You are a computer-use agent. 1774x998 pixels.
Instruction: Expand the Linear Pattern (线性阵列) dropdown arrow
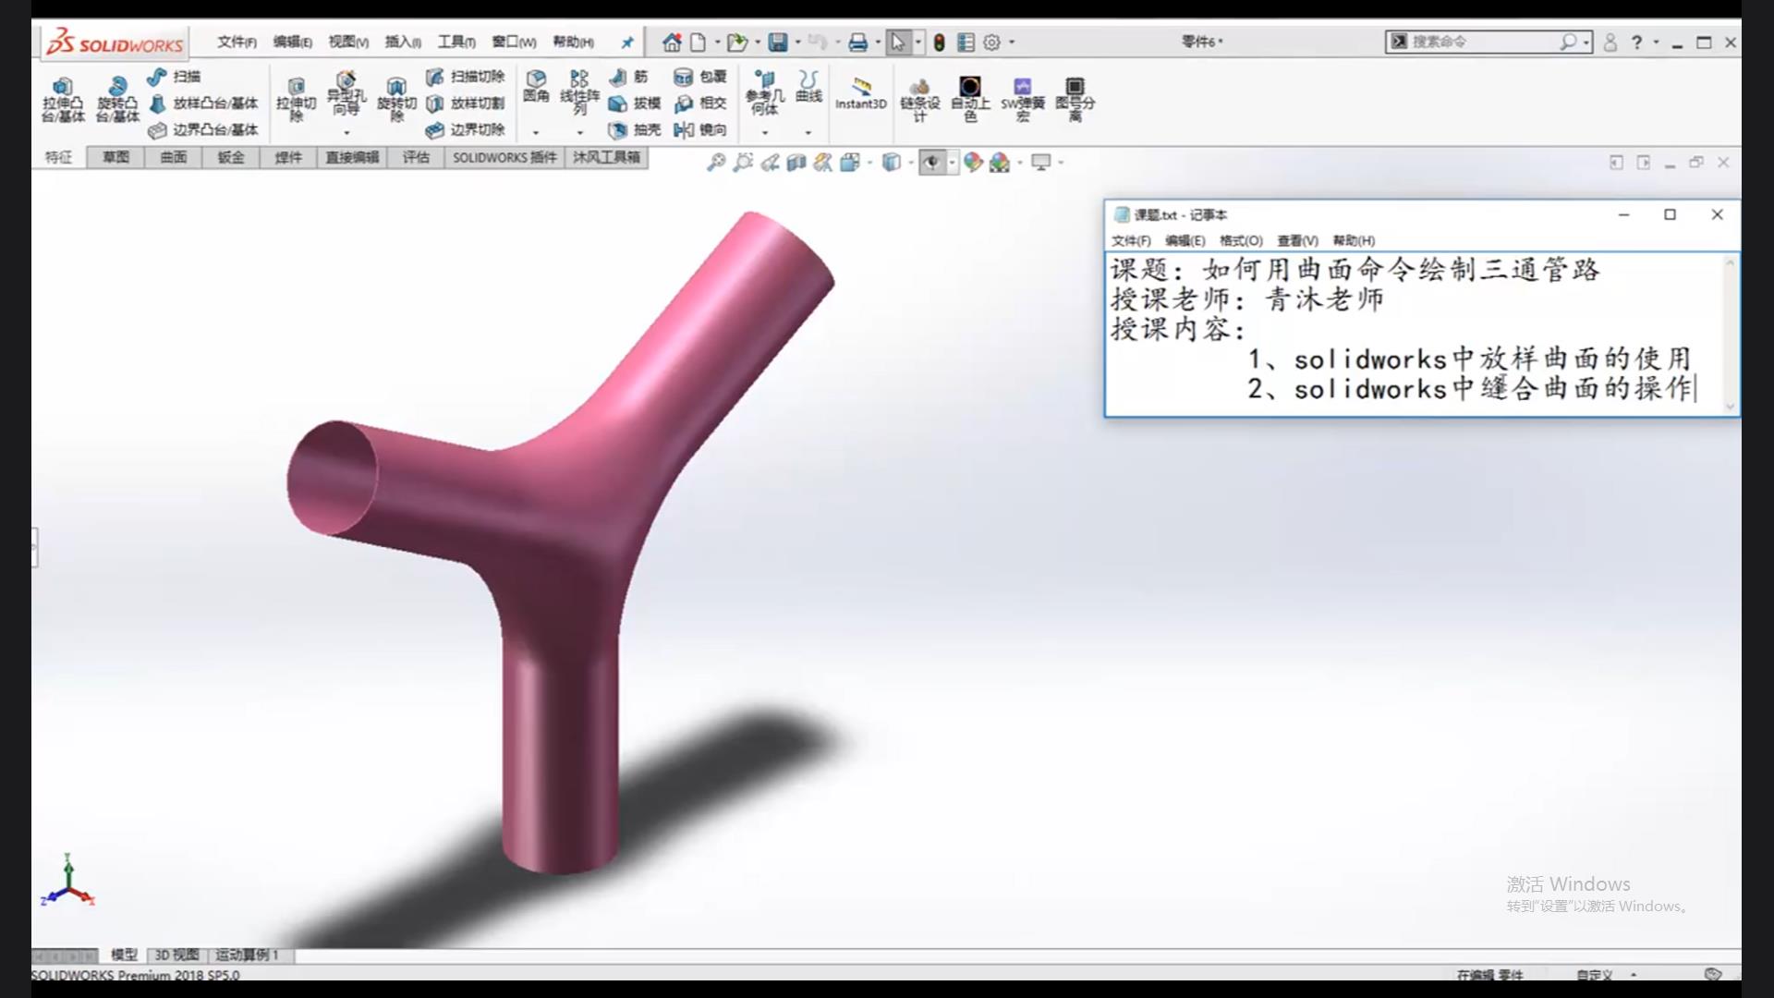point(579,133)
